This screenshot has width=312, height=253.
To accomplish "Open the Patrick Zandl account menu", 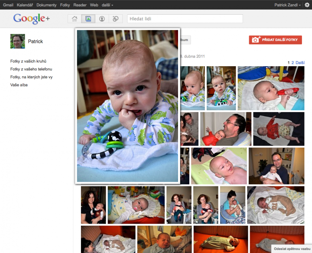I will coord(287,5).
